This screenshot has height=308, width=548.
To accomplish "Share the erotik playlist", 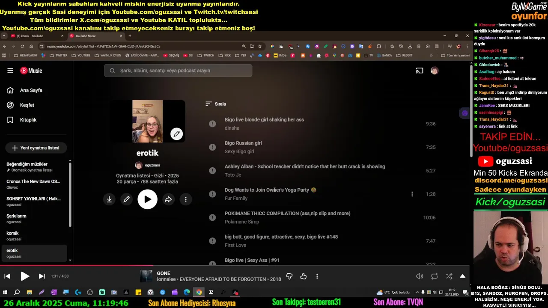I will (168, 199).
